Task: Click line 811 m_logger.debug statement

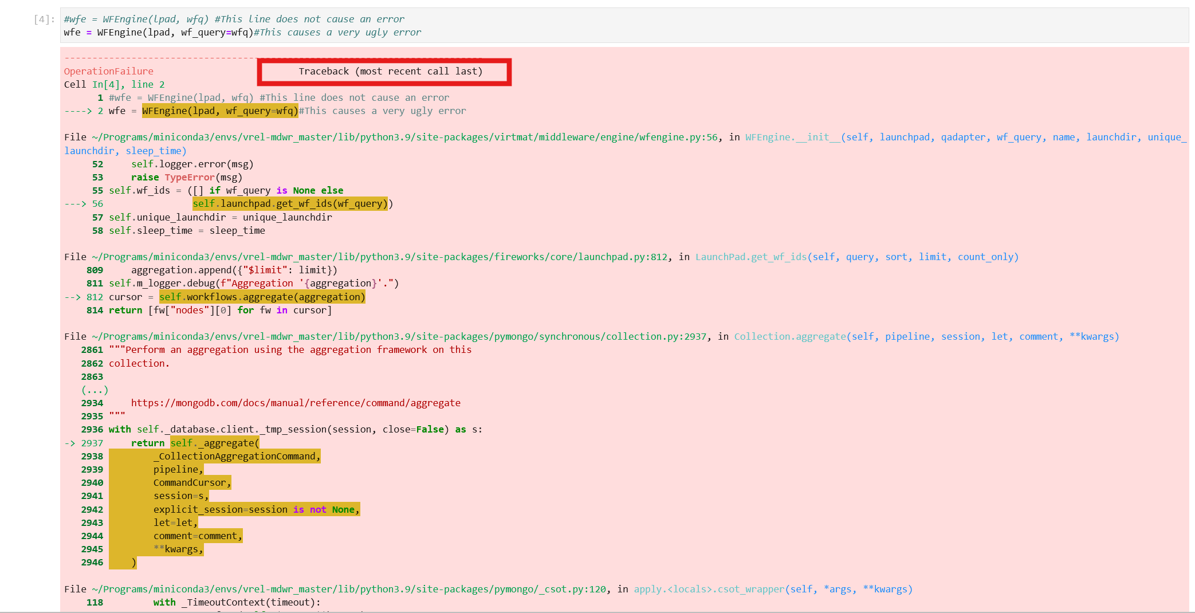Action: 254,283
